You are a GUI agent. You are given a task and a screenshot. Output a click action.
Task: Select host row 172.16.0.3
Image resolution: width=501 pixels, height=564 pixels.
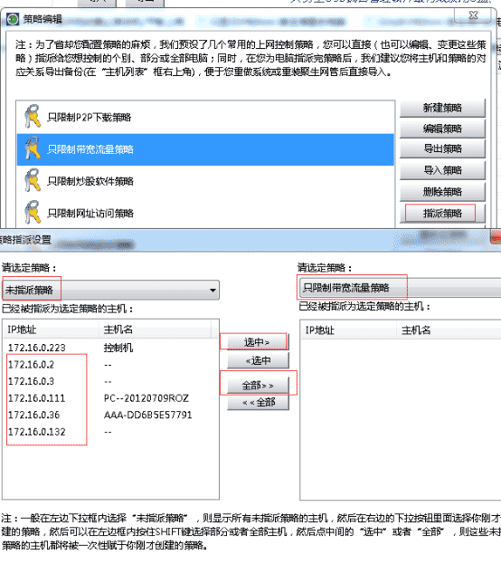[x=110, y=381]
